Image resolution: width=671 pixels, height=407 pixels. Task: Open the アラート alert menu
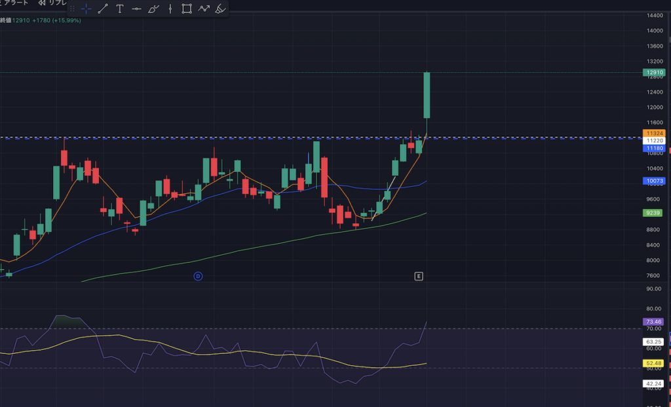[16, 3]
